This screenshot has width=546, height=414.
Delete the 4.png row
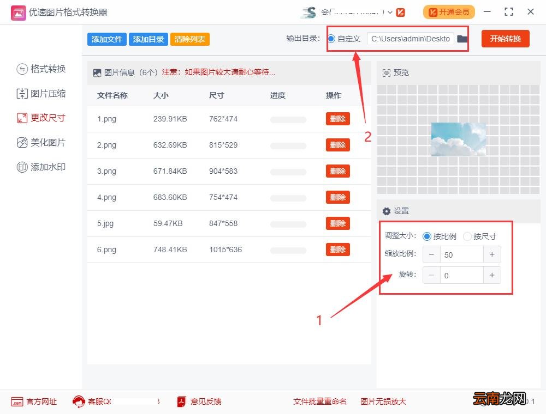338,197
